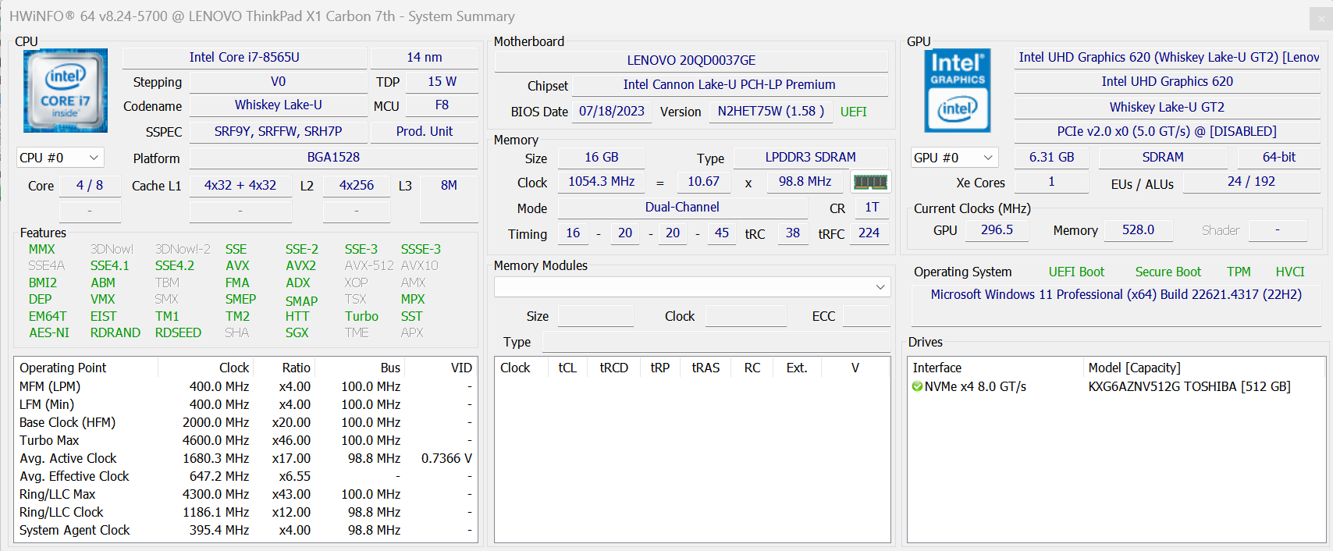This screenshot has height=551, width=1333.
Task: Click the LPDDR3 SDRAM memory type
Action: point(810,157)
